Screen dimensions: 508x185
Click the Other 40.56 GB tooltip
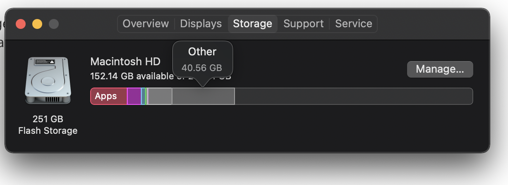coord(202,59)
